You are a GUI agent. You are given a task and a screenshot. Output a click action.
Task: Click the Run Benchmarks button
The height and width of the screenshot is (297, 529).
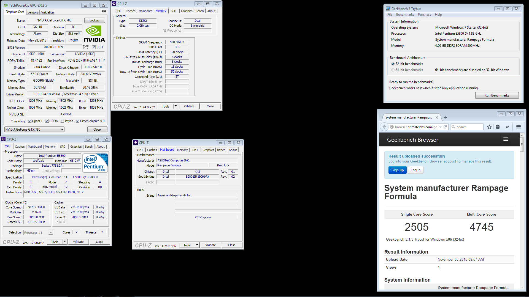pos(497,95)
